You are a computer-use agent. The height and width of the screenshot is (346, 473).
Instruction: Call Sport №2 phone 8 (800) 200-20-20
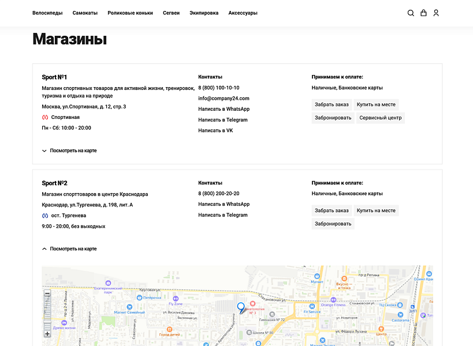(218, 194)
